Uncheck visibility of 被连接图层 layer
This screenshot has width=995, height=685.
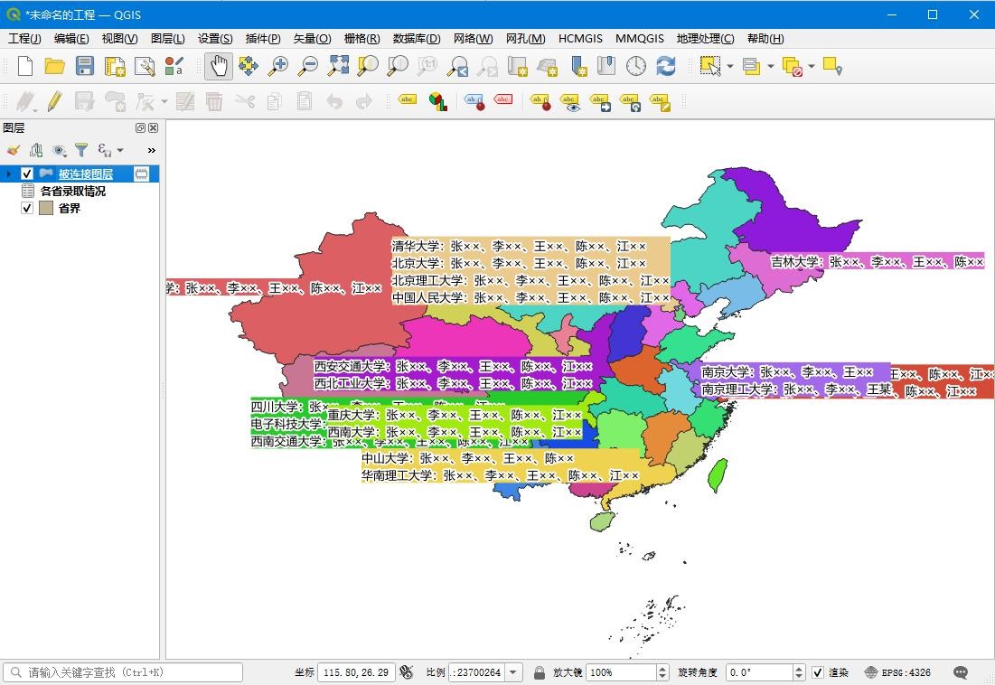(27, 174)
